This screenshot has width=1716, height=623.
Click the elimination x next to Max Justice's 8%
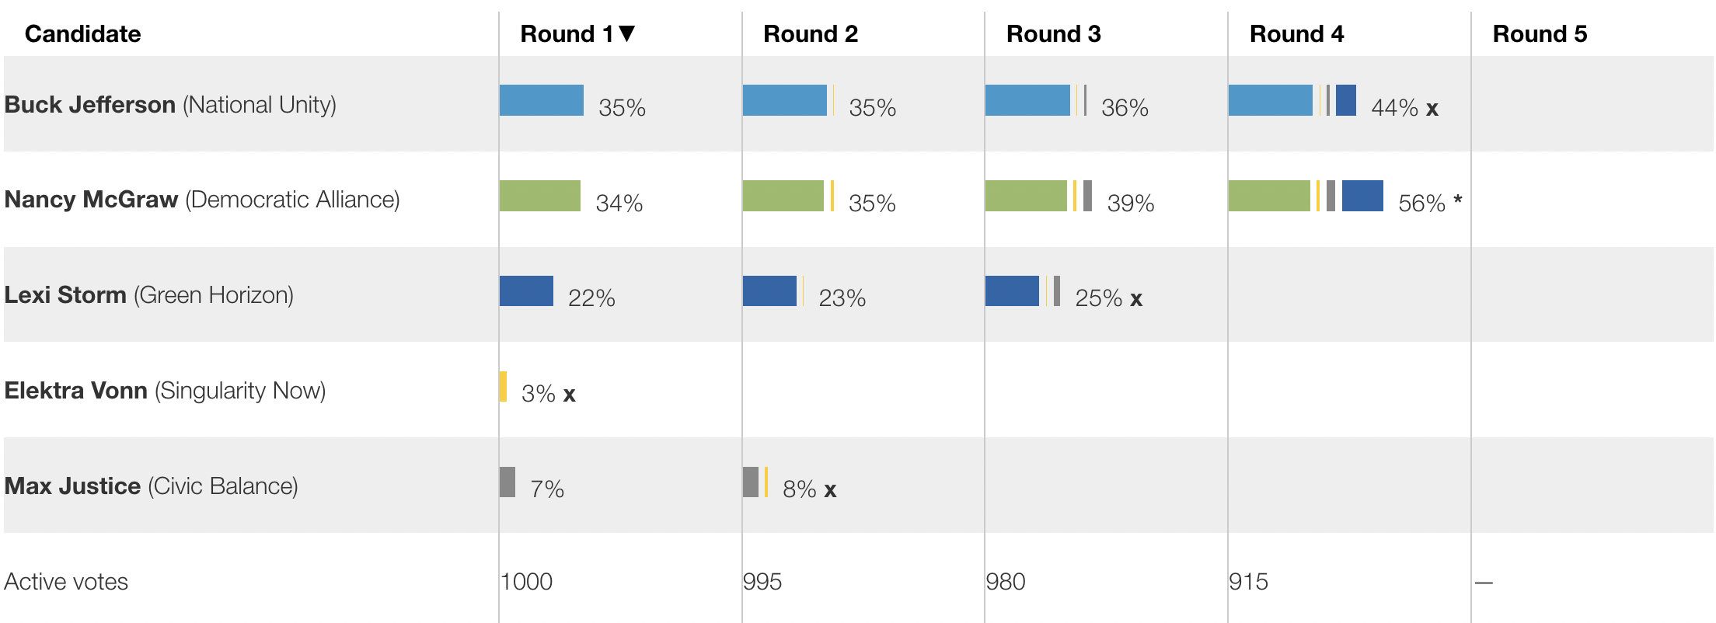(x=830, y=490)
